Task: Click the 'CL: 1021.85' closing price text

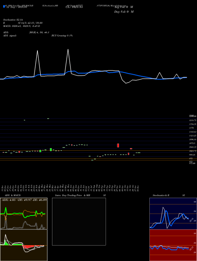Action: [x=74, y=7]
